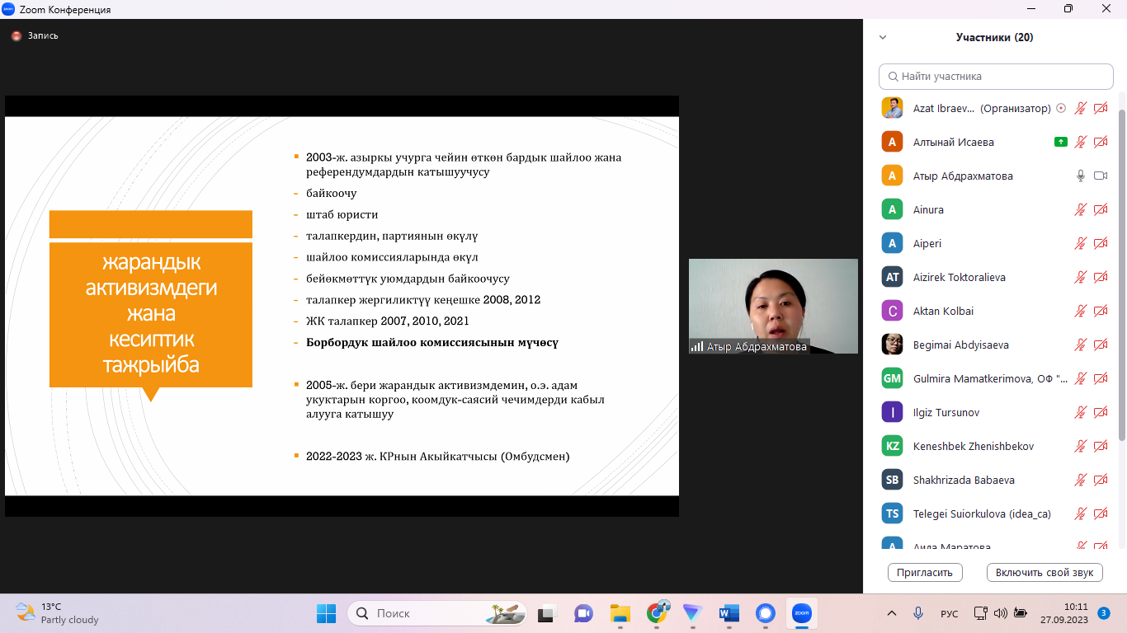
Task: Click Ainura's muted microphone icon
Action: [x=1080, y=209]
